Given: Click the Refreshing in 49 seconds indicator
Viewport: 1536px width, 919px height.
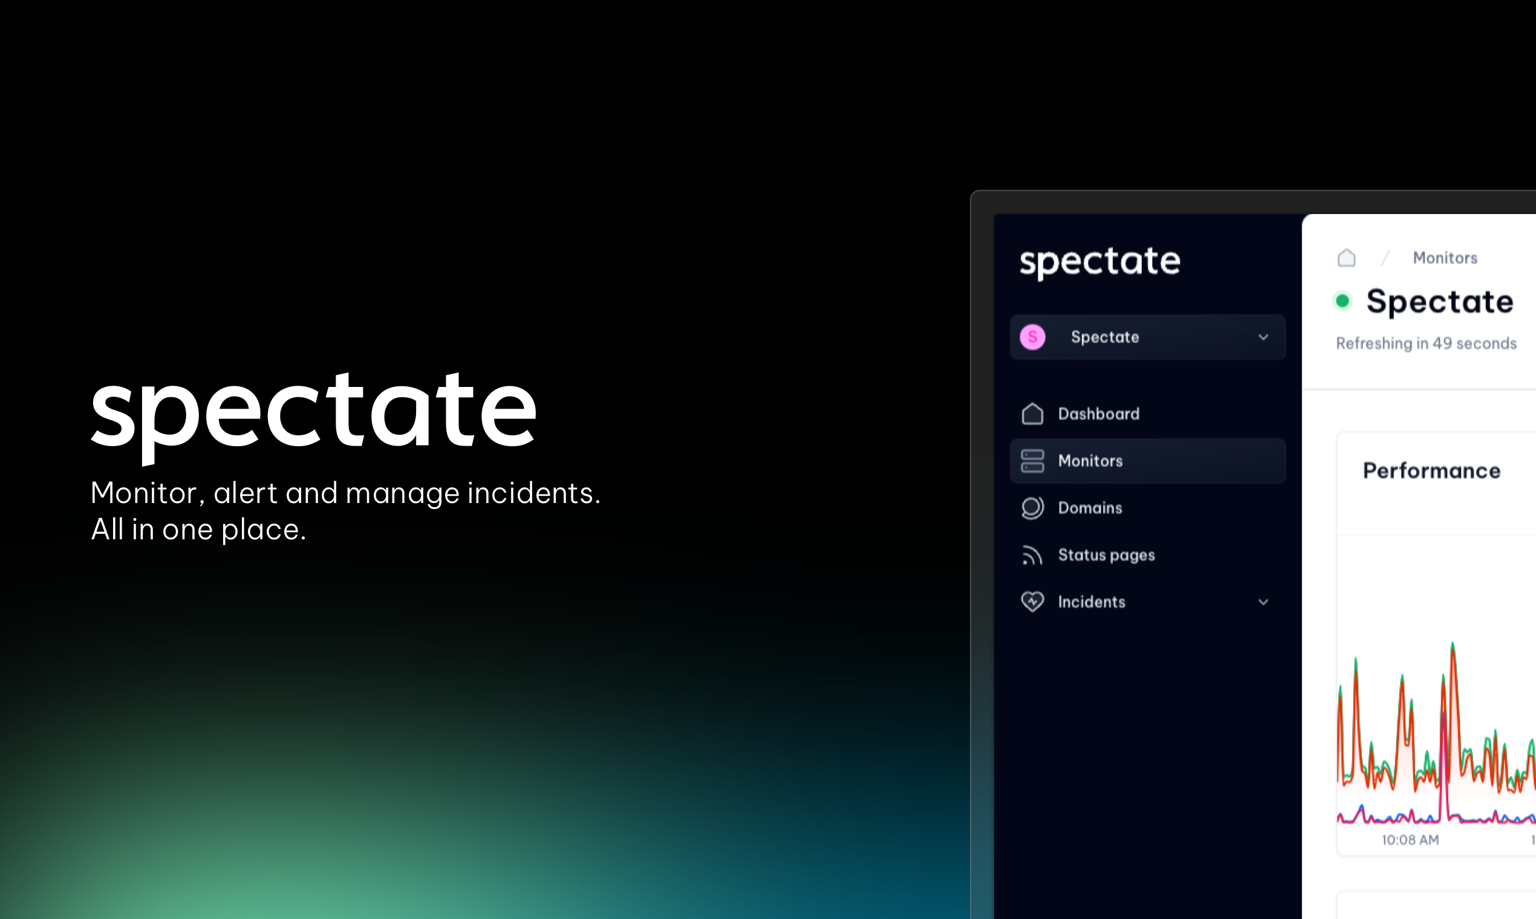Looking at the screenshot, I should coord(1426,343).
